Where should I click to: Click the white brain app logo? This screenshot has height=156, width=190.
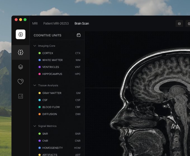pos(21,34)
